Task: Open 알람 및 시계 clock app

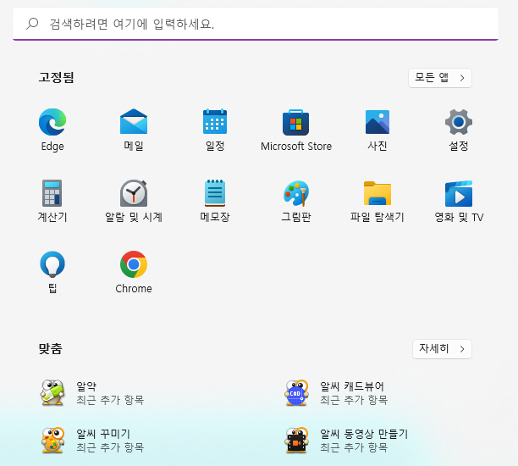Action: click(x=134, y=193)
